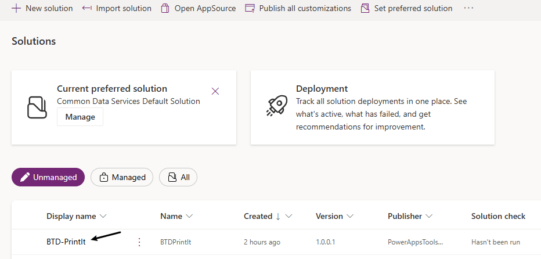Open the BTD-PrintIt row options menu

coord(139,242)
